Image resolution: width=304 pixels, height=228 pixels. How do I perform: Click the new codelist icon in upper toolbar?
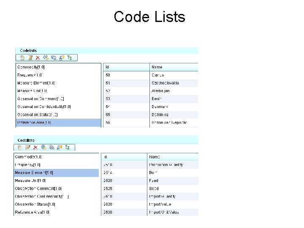[x=22, y=57]
